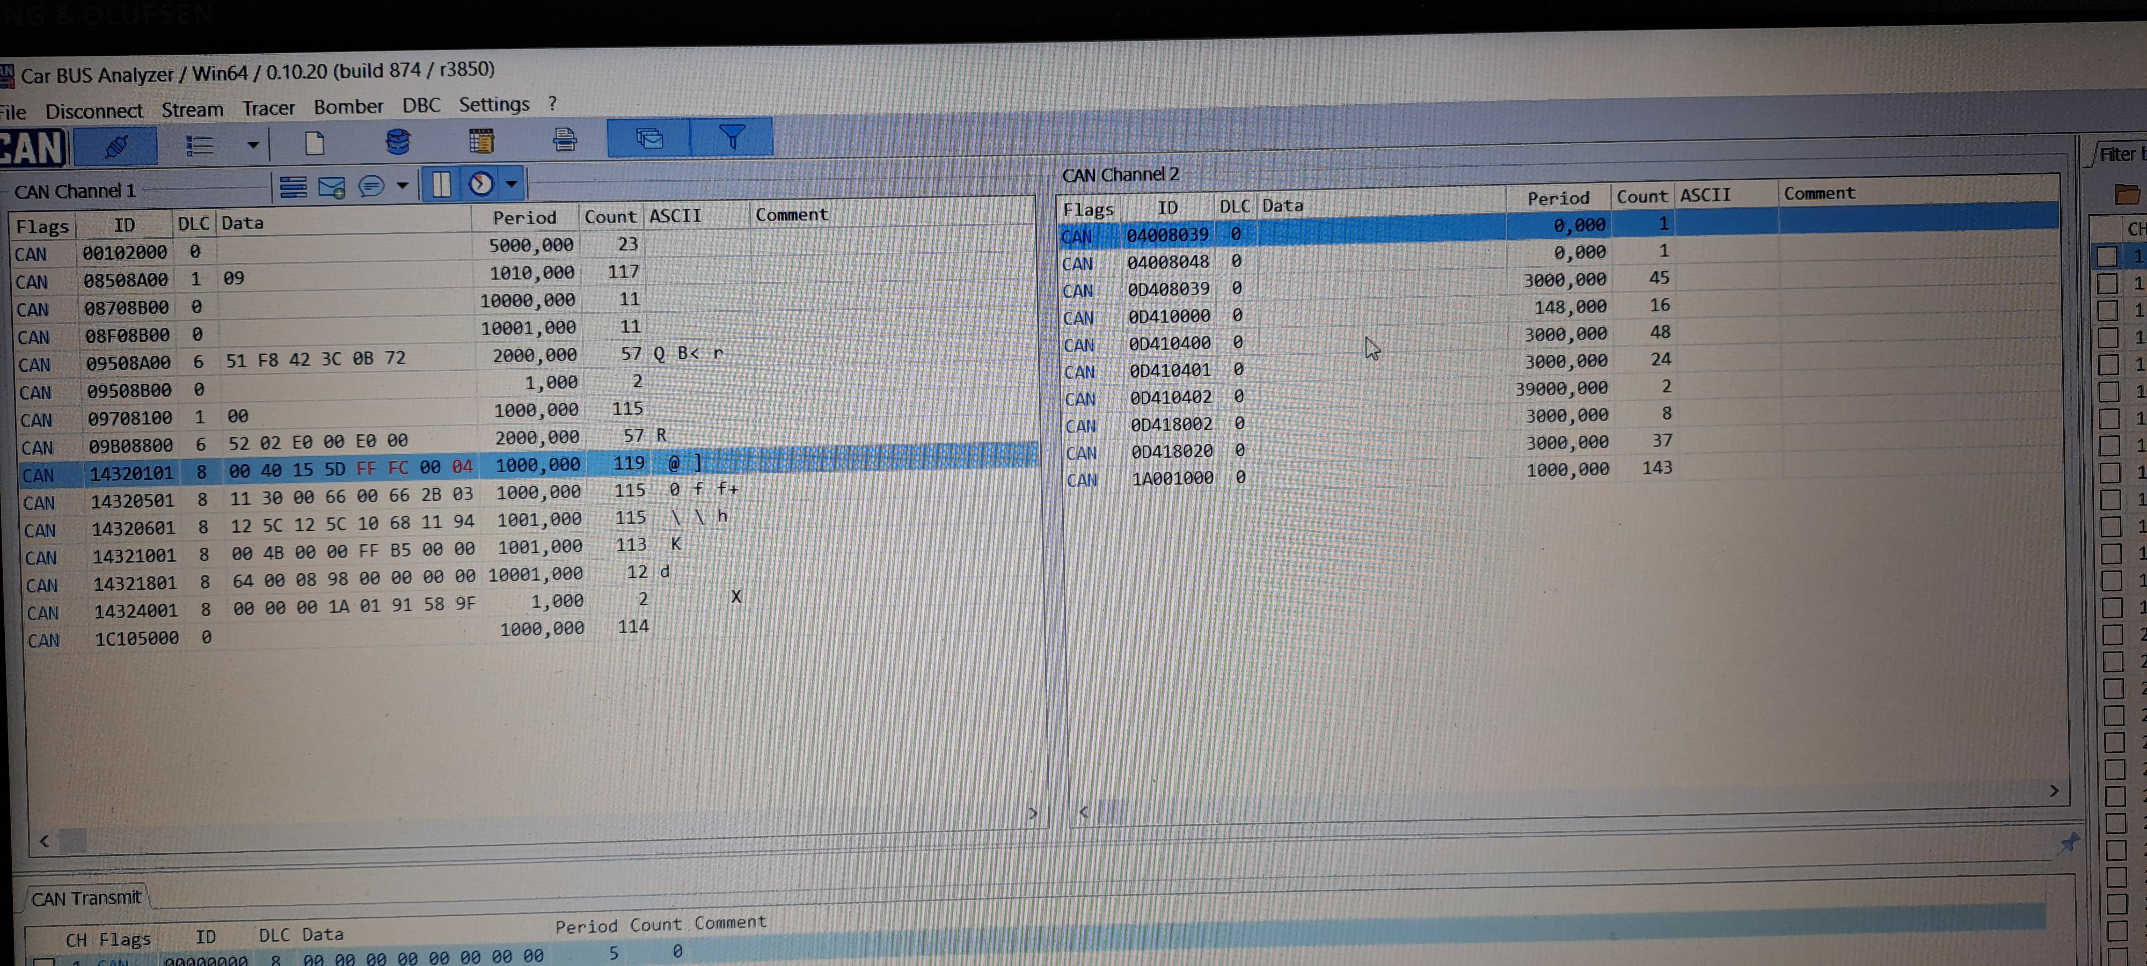The image size is (2147, 966).
Task: Check the second filter row checkbox
Action: 2107,283
